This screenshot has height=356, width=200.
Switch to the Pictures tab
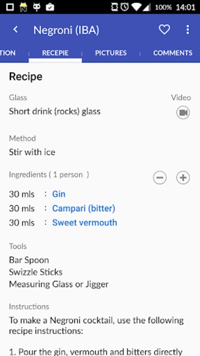[x=111, y=53]
